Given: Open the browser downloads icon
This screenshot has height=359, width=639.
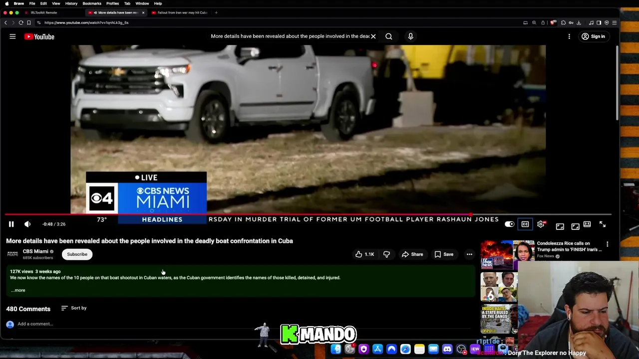Looking at the screenshot, I should coord(579,22).
